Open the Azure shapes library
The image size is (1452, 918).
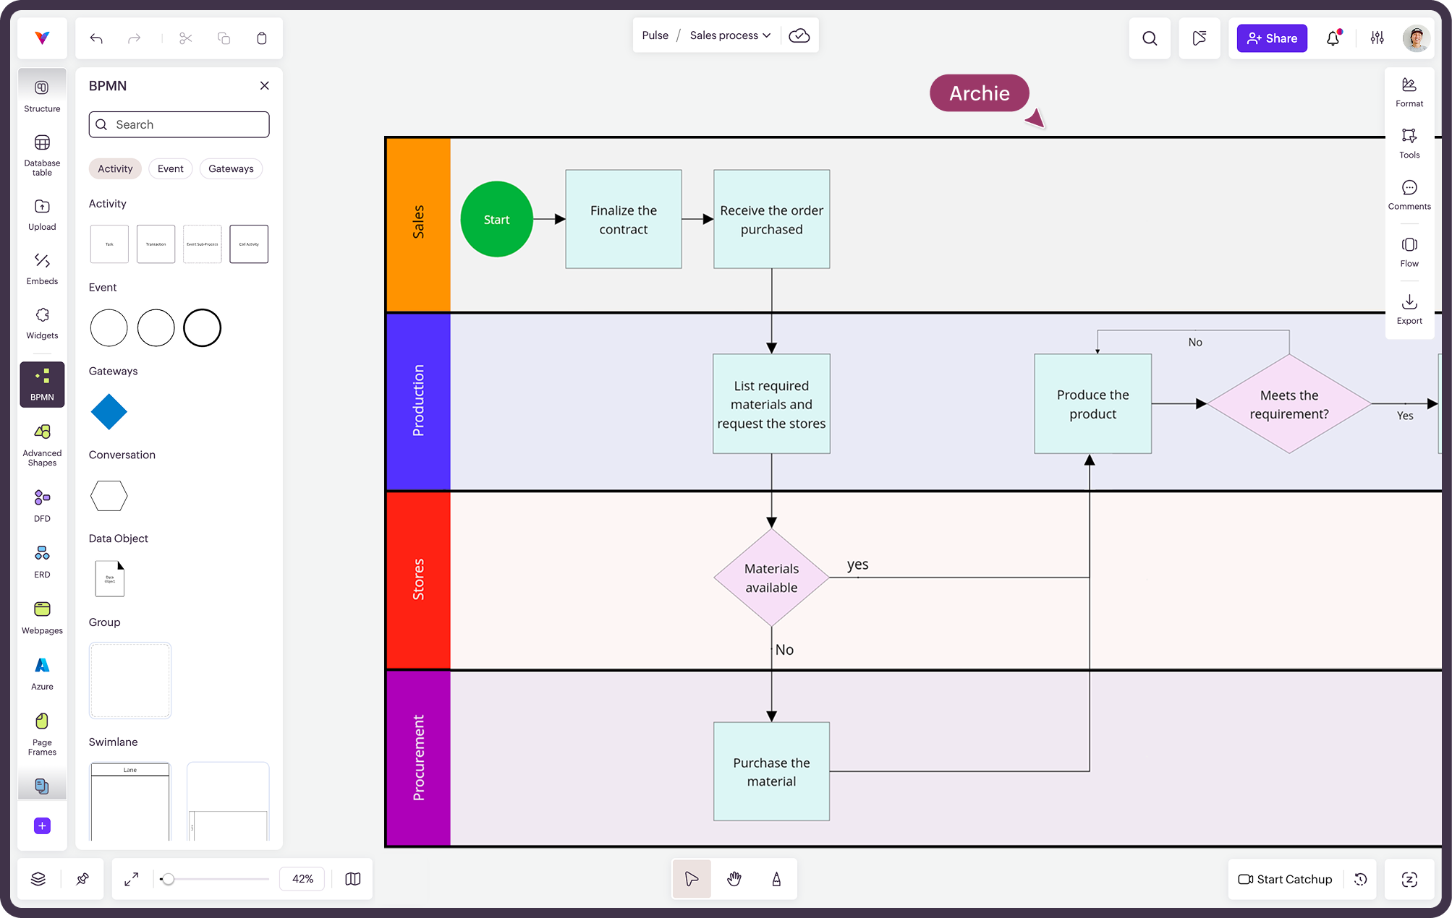click(x=42, y=674)
